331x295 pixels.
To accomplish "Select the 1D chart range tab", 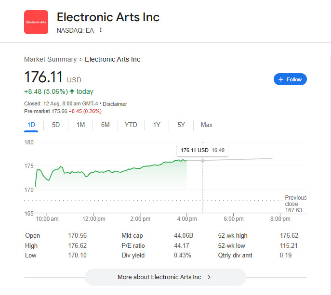I will 31,125.
